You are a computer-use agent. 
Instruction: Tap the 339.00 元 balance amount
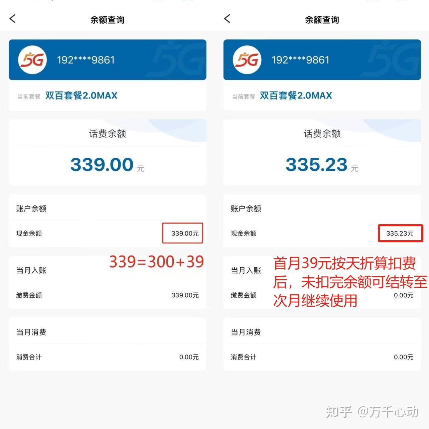(107, 165)
